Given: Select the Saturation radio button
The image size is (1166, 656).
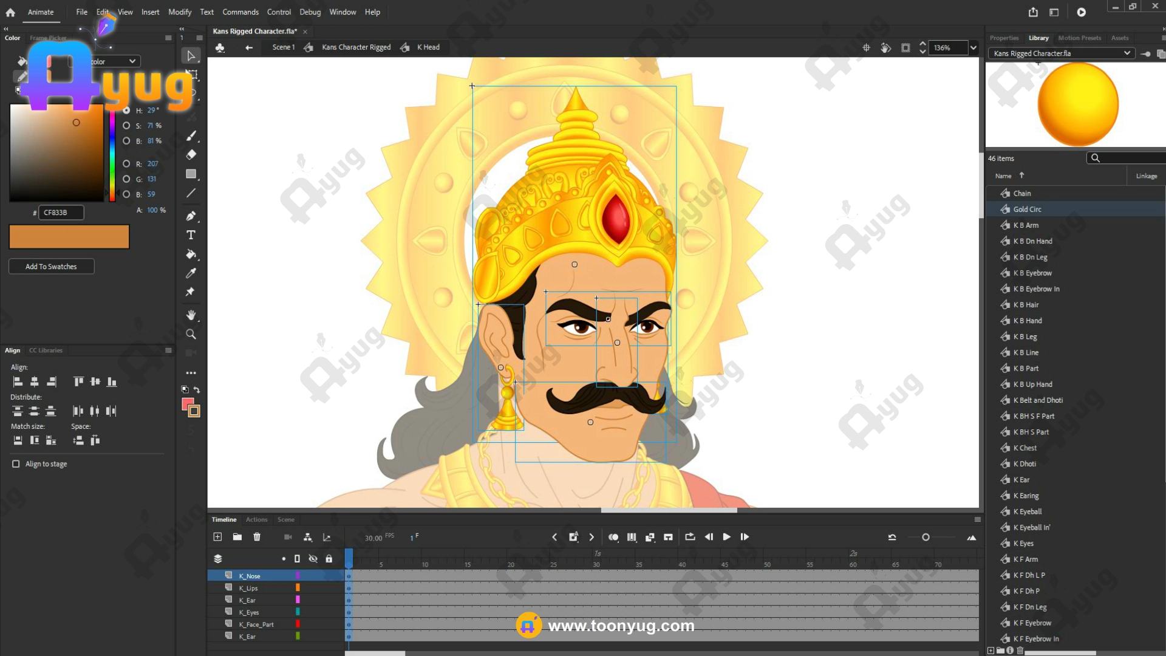Looking at the screenshot, I should pos(126,126).
